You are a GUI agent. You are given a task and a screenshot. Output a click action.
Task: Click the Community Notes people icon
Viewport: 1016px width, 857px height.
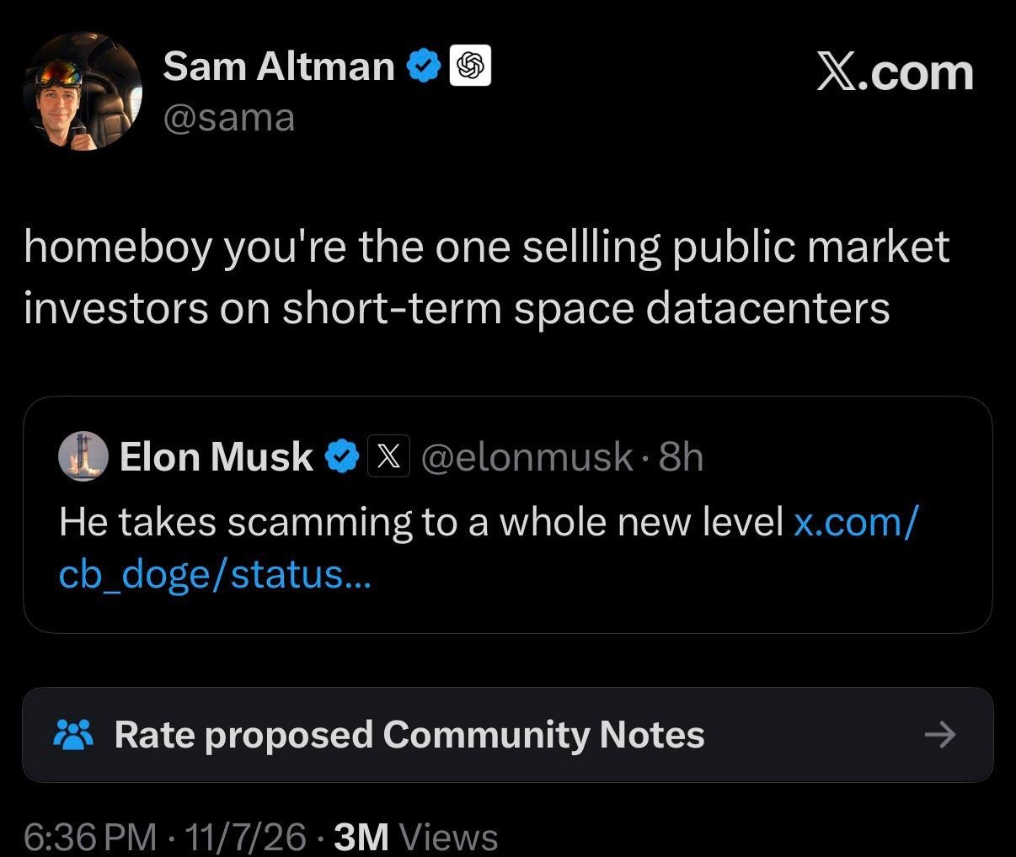(x=73, y=735)
